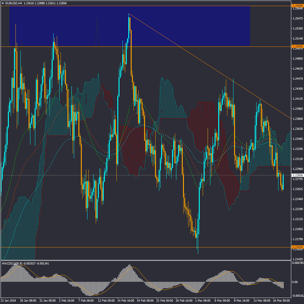Screen dimensions: 304x304
Task: Click the 26 Feb 16:00 time label
Action: 184,301
